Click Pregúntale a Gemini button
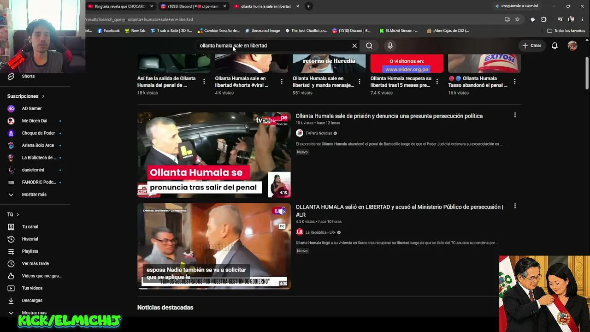This screenshot has width=590, height=332. pos(516,6)
